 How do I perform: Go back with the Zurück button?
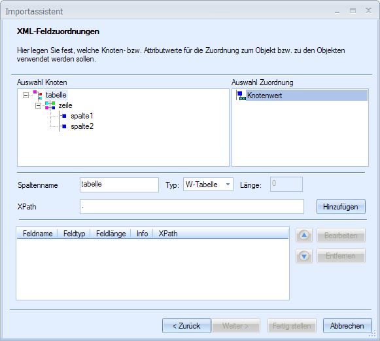point(186,326)
